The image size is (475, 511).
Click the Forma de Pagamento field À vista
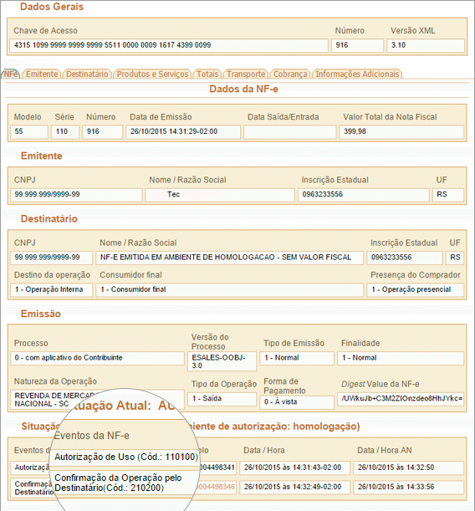pyautogui.click(x=297, y=402)
